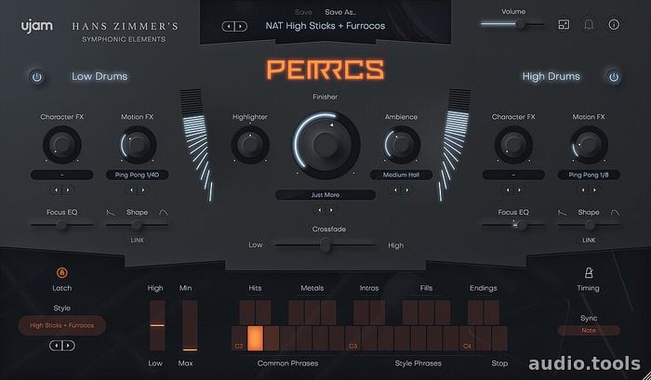This screenshot has width=651, height=380.
Task: Toggle the Latch icon
Action: 62,272
